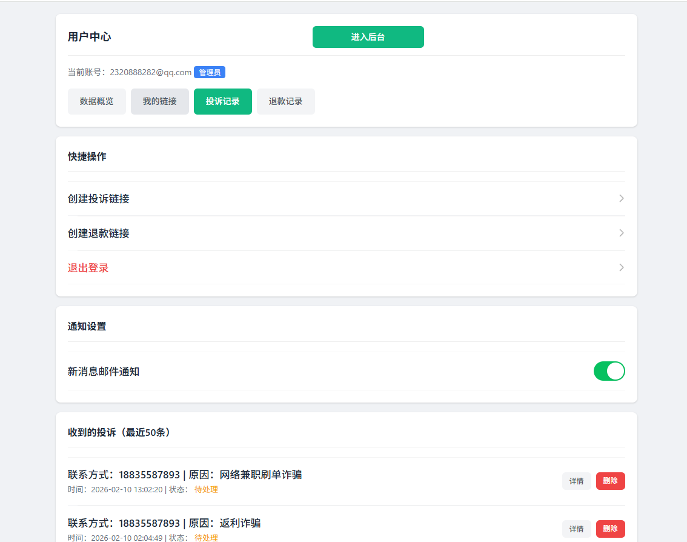Delete the 返利诈骗 complaint
The width and height of the screenshot is (687, 542).
click(x=610, y=529)
